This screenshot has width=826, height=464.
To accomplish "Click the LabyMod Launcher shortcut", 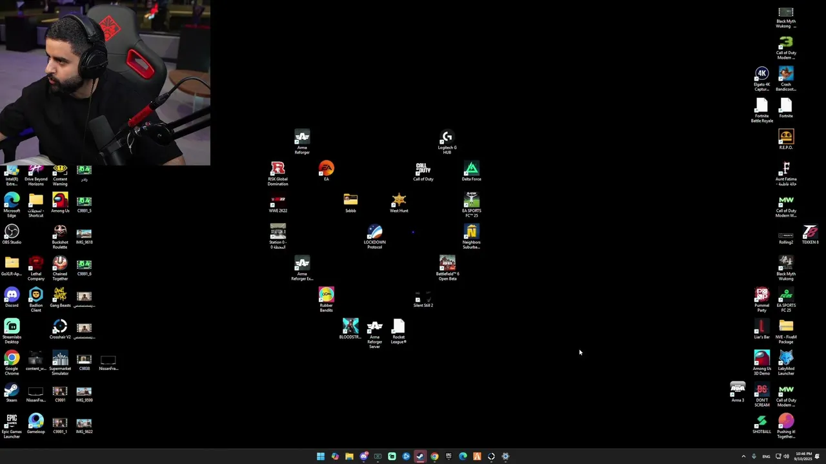I will tap(786, 363).
